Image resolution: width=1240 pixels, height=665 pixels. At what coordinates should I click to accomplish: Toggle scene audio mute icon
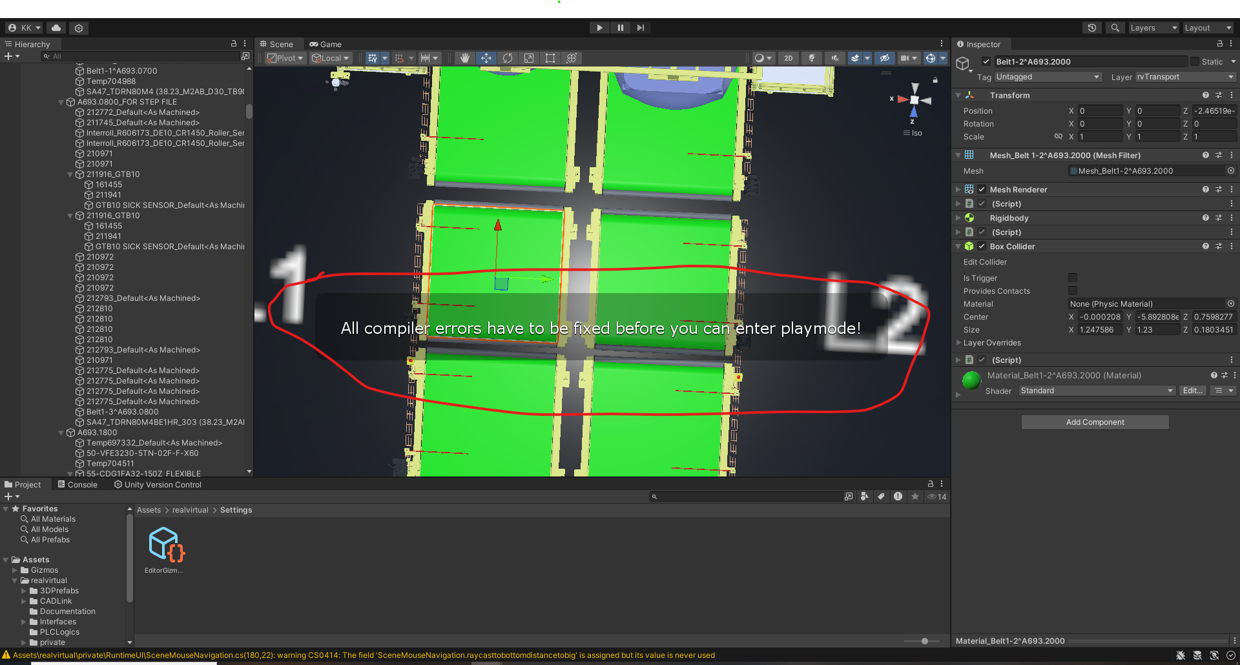834,58
